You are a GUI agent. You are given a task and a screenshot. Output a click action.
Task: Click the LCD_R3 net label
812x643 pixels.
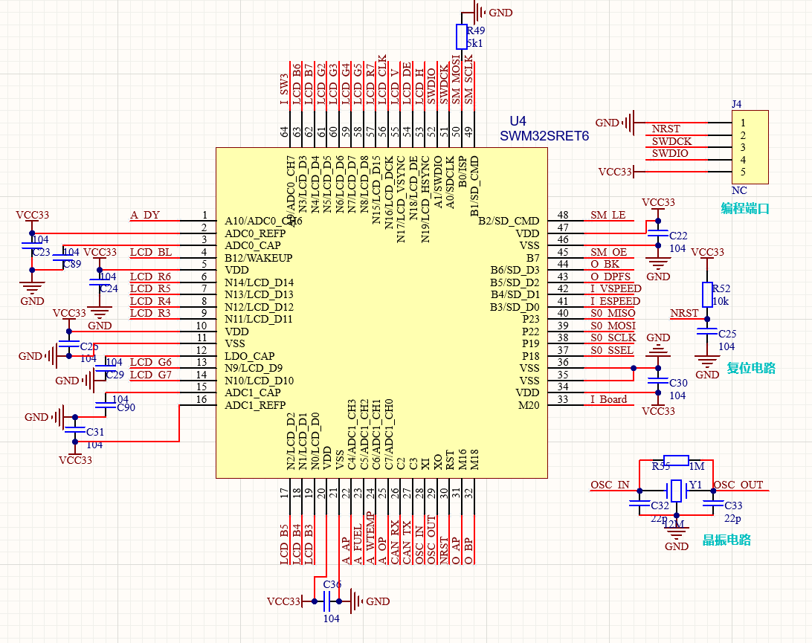pos(150,313)
